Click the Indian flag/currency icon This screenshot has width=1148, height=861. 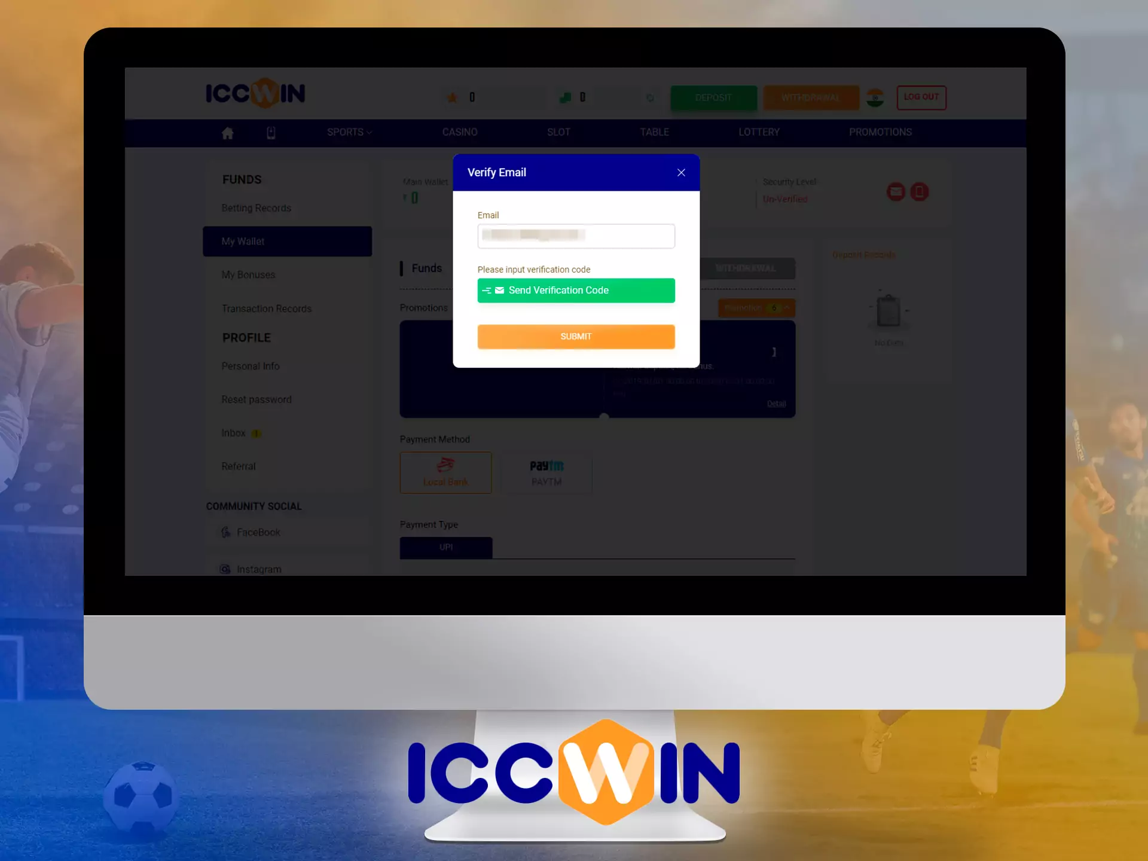tap(875, 97)
